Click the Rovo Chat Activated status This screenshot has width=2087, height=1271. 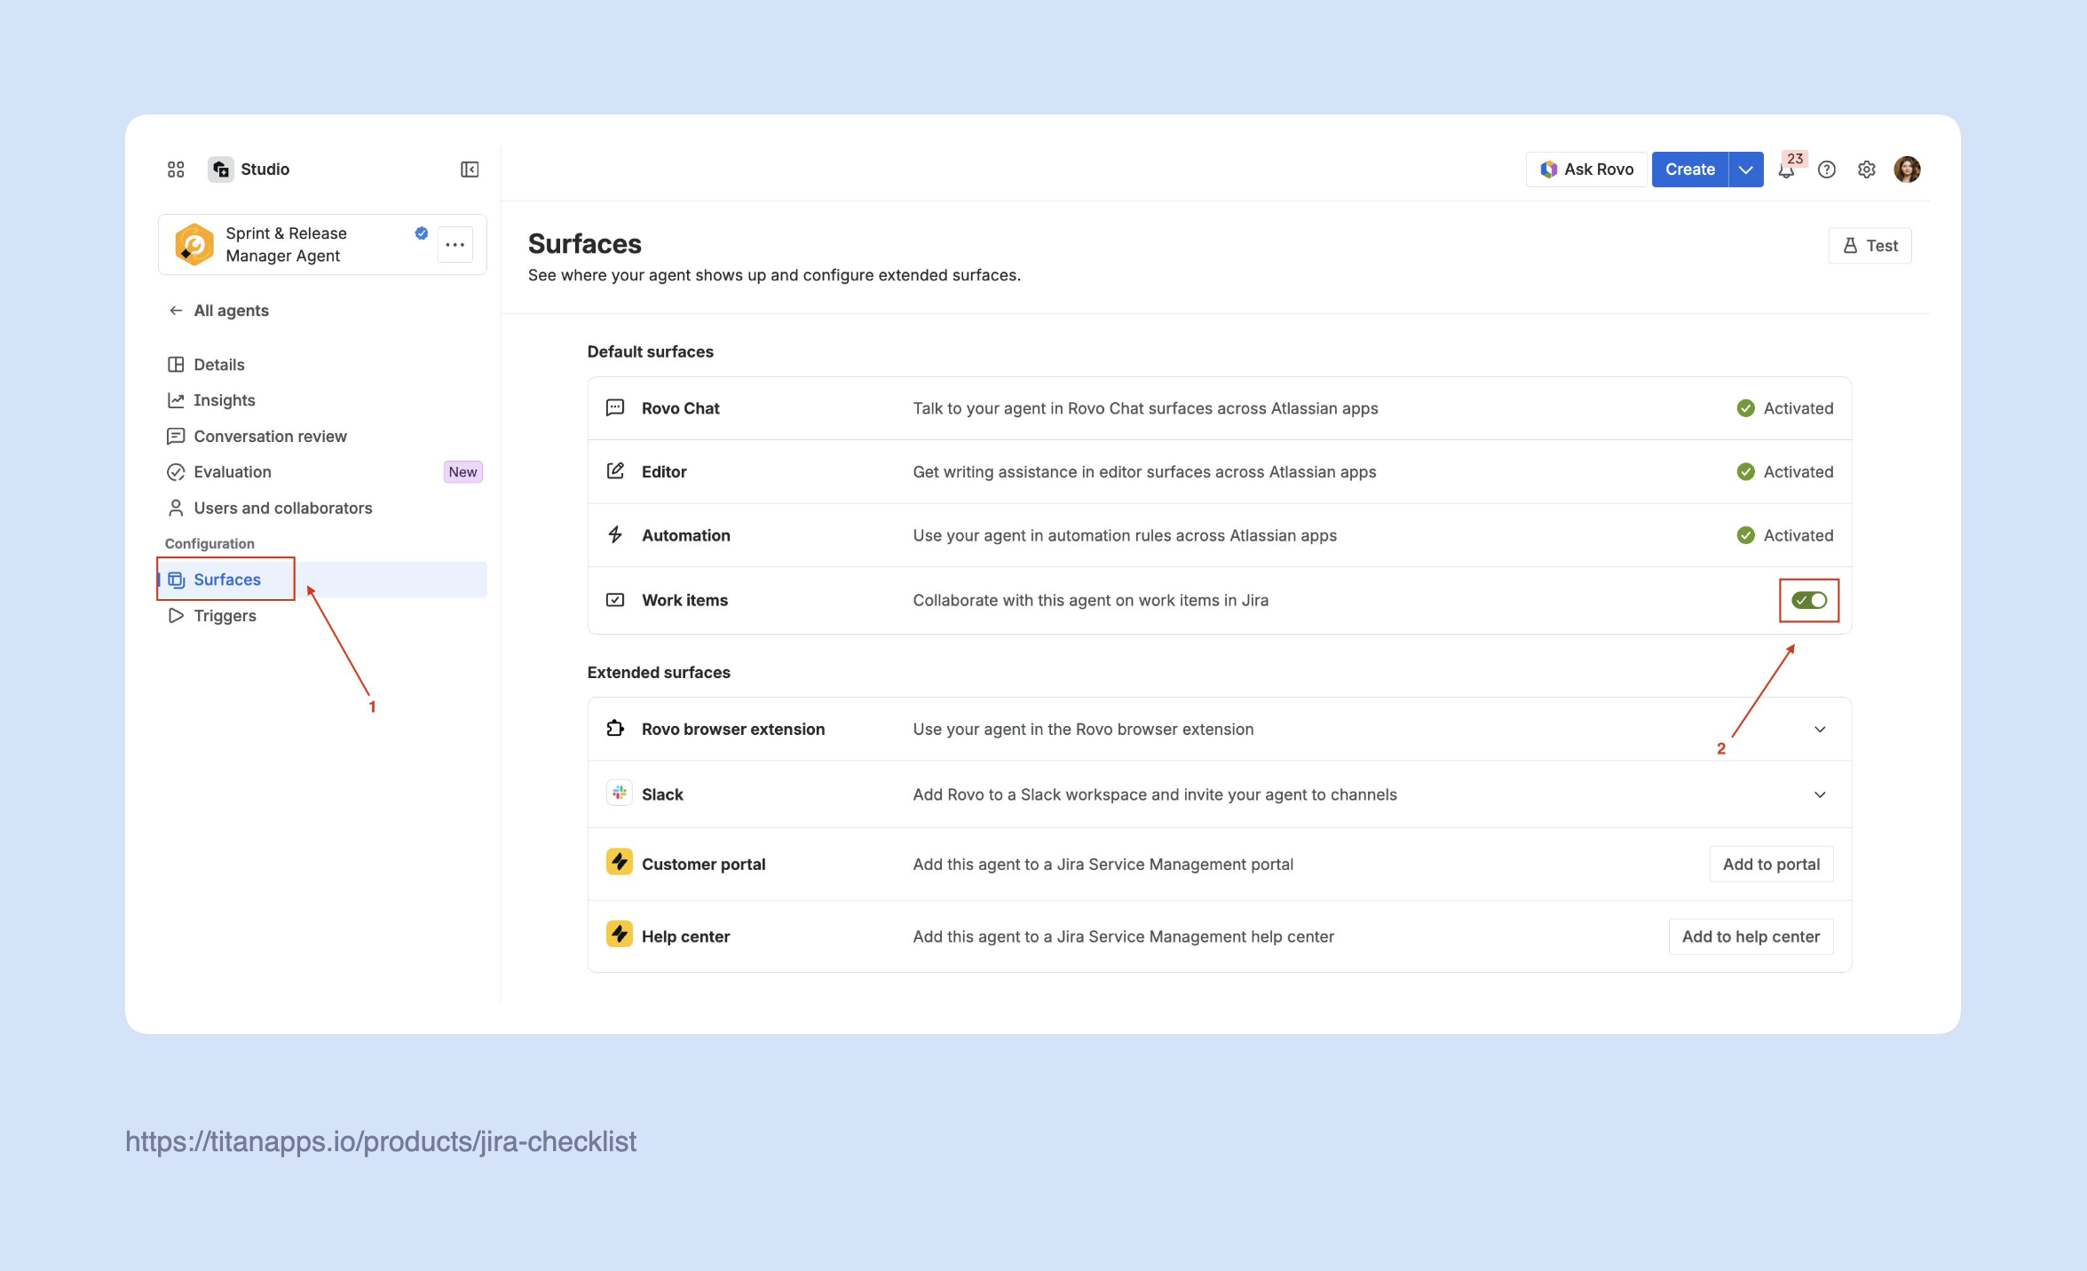pos(1785,408)
